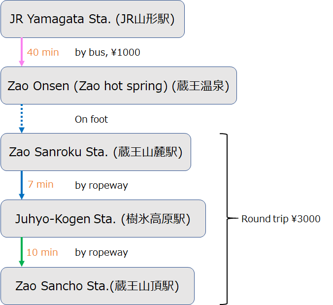Click the 'Round trip ¥3000' label
The image size is (333, 305).
281,219
